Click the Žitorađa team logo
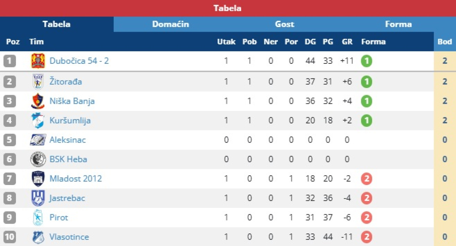This screenshot has width=456, height=246. point(38,82)
